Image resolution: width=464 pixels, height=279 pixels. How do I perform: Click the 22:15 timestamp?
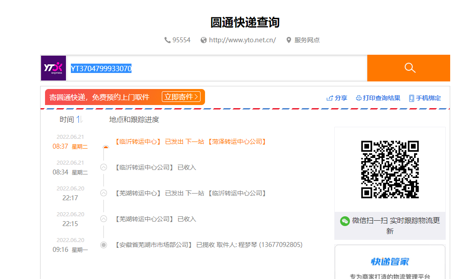(x=70, y=224)
